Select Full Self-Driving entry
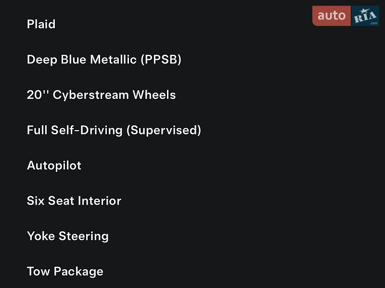385x288 pixels. click(114, 130)
